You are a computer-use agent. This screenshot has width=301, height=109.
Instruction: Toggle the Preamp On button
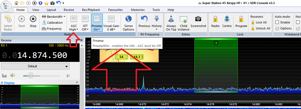(x=97, y=23)
